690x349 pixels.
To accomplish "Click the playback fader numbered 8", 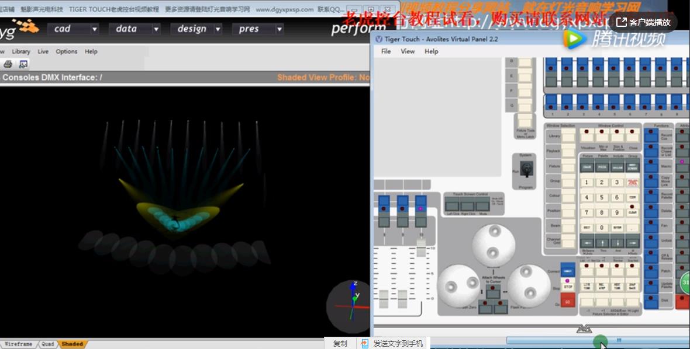I will tap(384, 298).
